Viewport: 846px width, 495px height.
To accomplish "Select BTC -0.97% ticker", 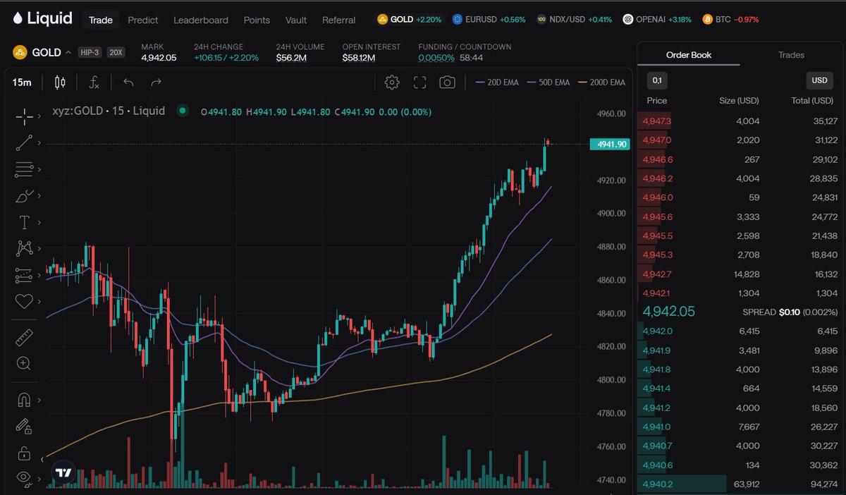I will click(730, 20).
